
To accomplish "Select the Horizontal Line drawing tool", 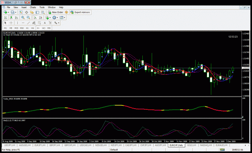I will tap(23, 23).
